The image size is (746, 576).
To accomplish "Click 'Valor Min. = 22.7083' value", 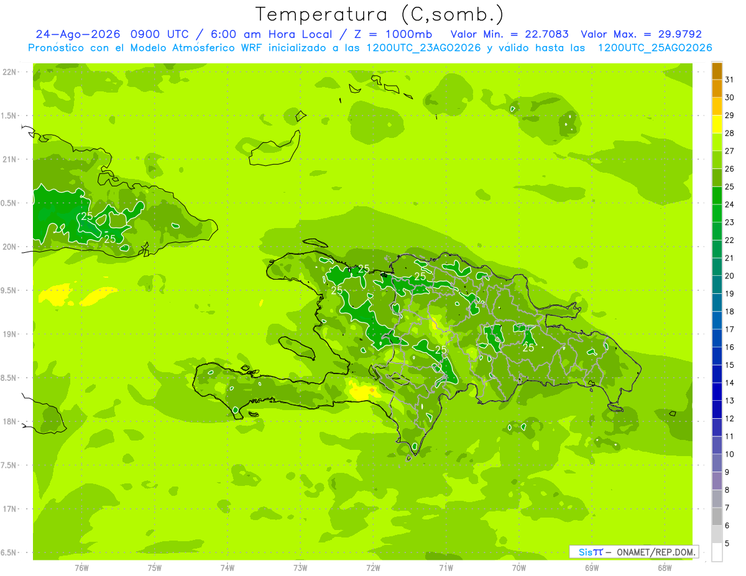I will [x=510, y=34].
